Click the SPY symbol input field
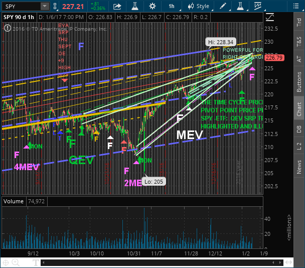Image resolution: width=305 pixels, height=268 pixels. pos(22,7)
